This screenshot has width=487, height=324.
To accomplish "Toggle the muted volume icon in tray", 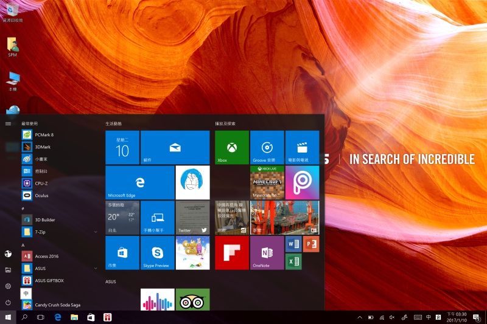I will (x=393, y=317).
